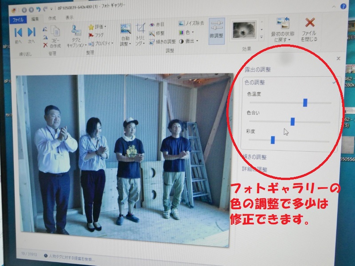Select the 赤目 red-eye tool

pos(157,24)
